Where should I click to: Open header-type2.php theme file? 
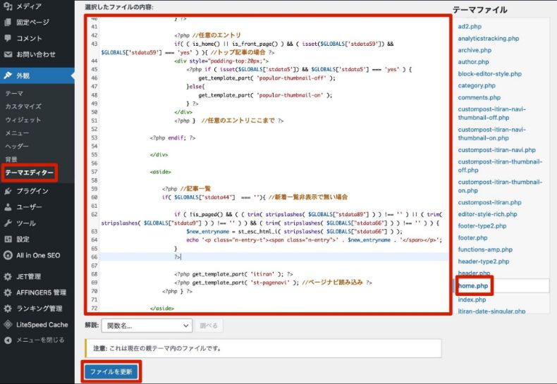(x=484, y=261)
